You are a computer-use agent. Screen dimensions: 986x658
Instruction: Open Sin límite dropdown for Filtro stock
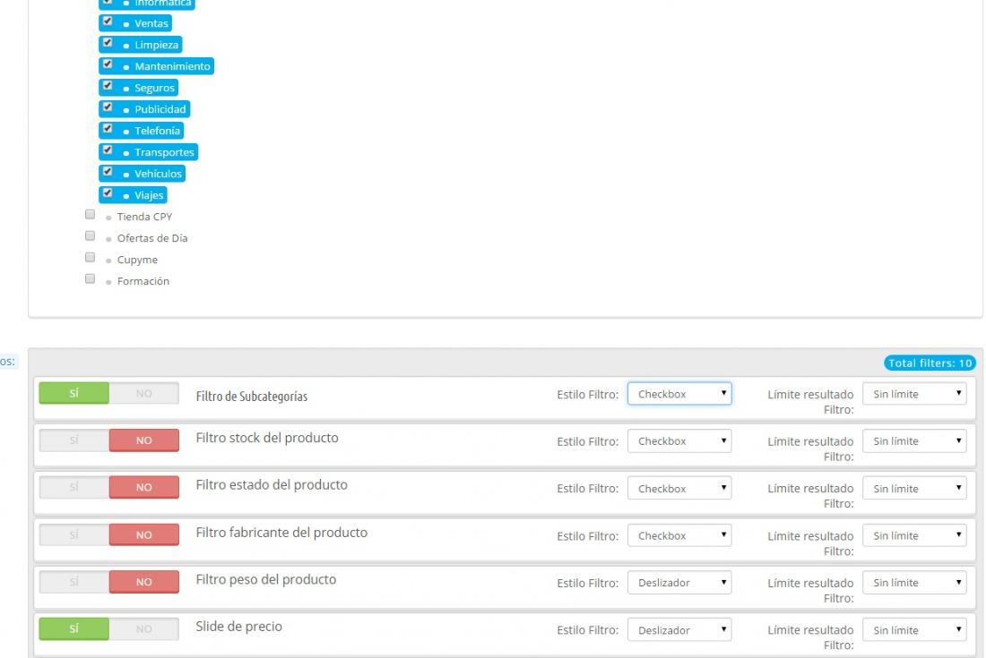(915, 440)
